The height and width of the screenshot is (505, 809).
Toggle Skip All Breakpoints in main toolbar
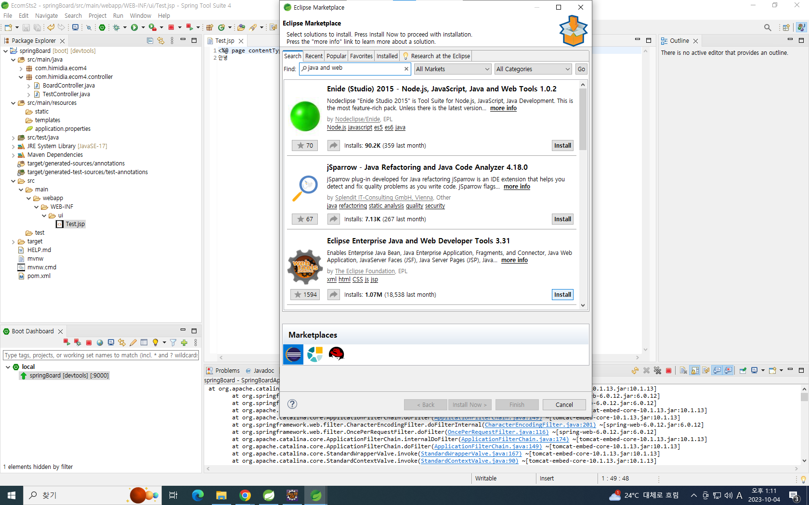pos(89,27)
